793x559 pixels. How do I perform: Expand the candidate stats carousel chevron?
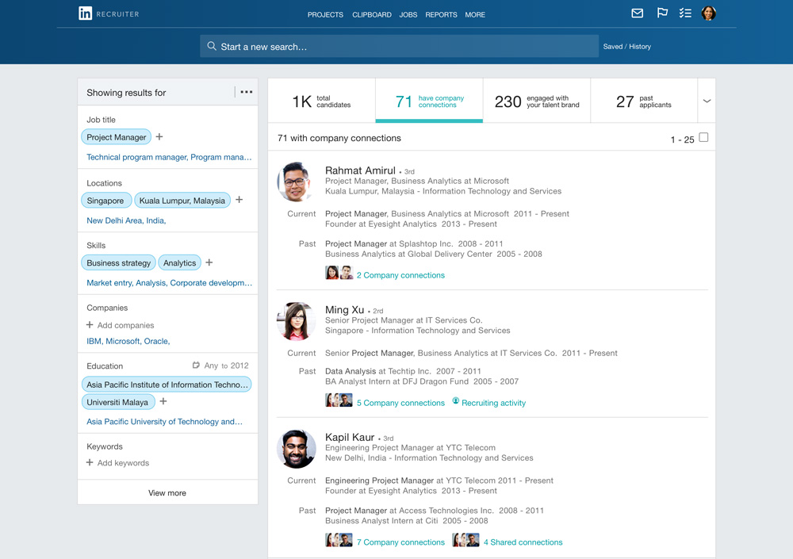[x=706, y=100]
